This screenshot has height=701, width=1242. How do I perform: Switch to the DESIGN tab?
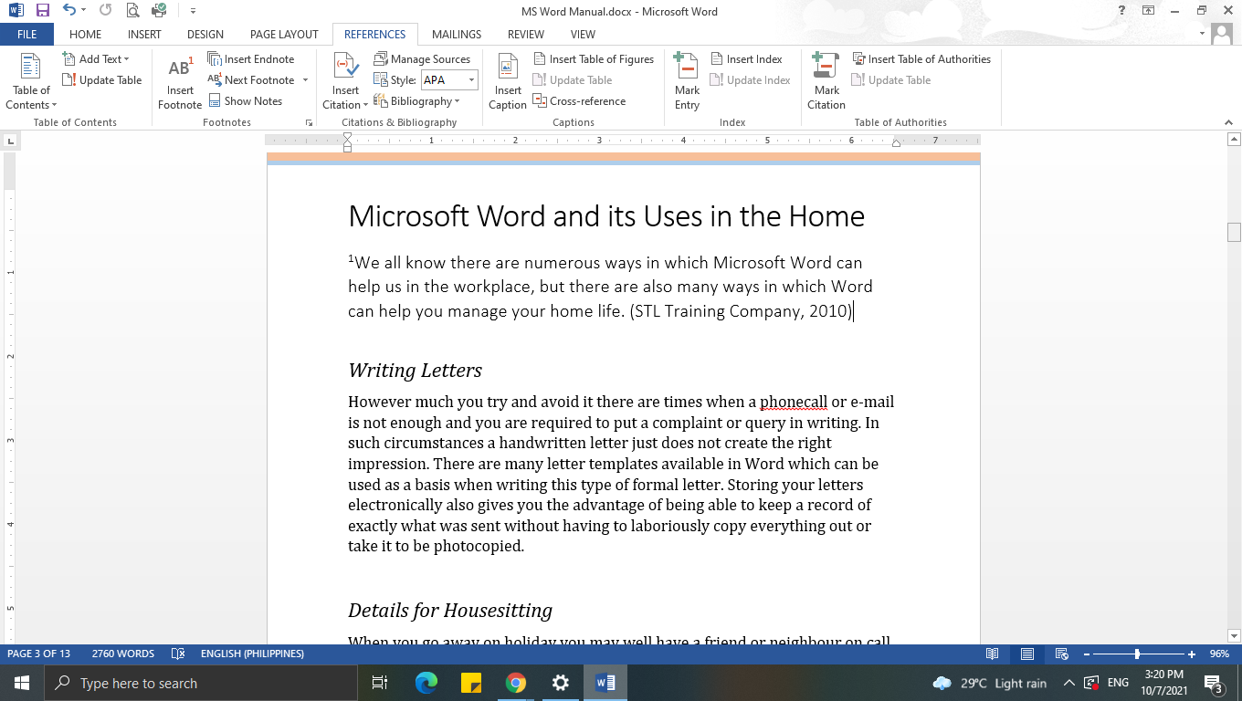205,34
